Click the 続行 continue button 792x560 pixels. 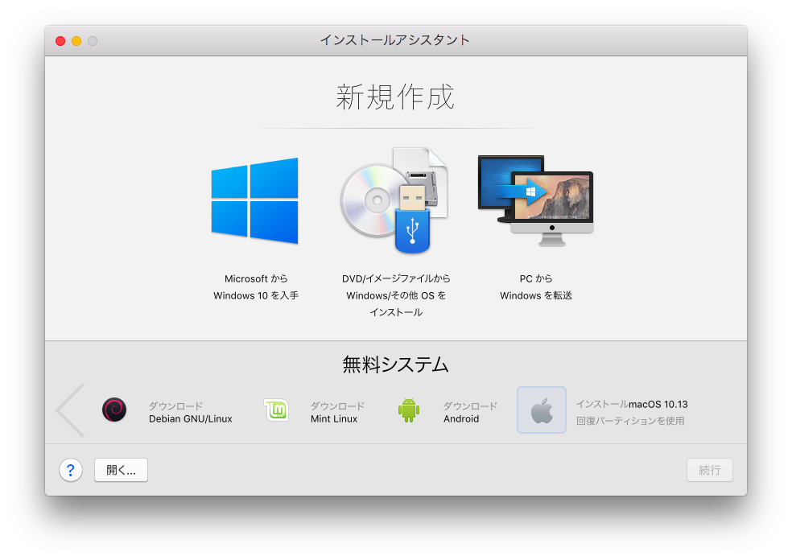tap(709, 470)
